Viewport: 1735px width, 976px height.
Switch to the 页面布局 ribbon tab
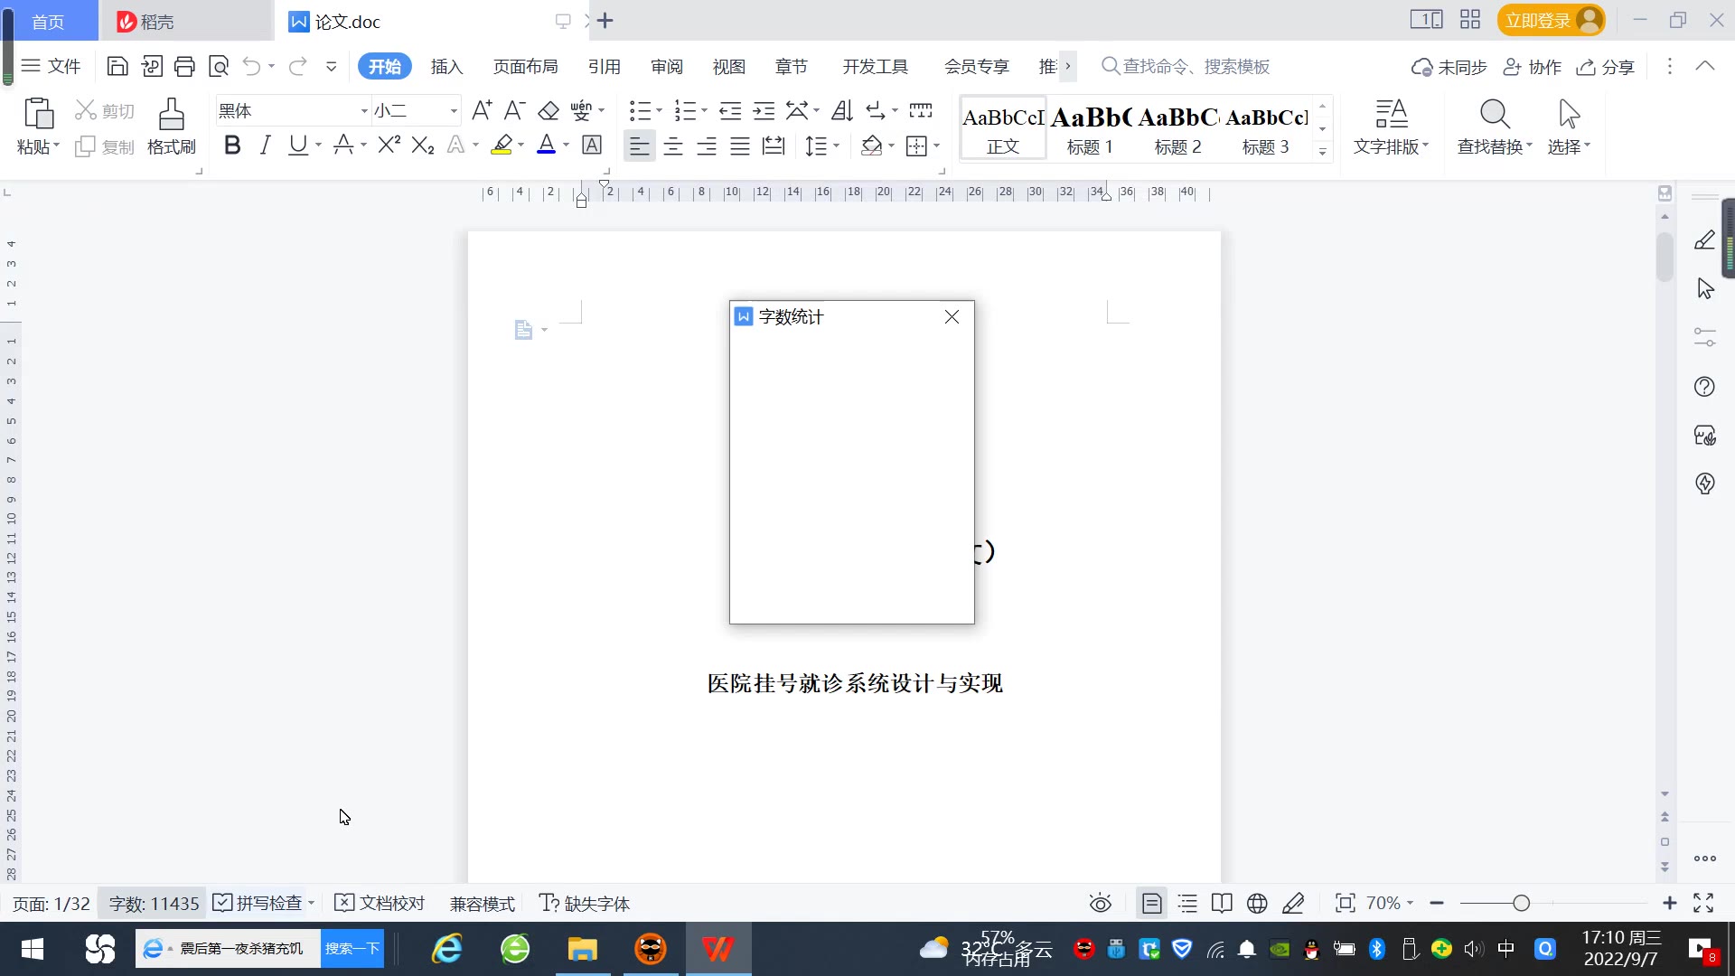coord(525,66)
